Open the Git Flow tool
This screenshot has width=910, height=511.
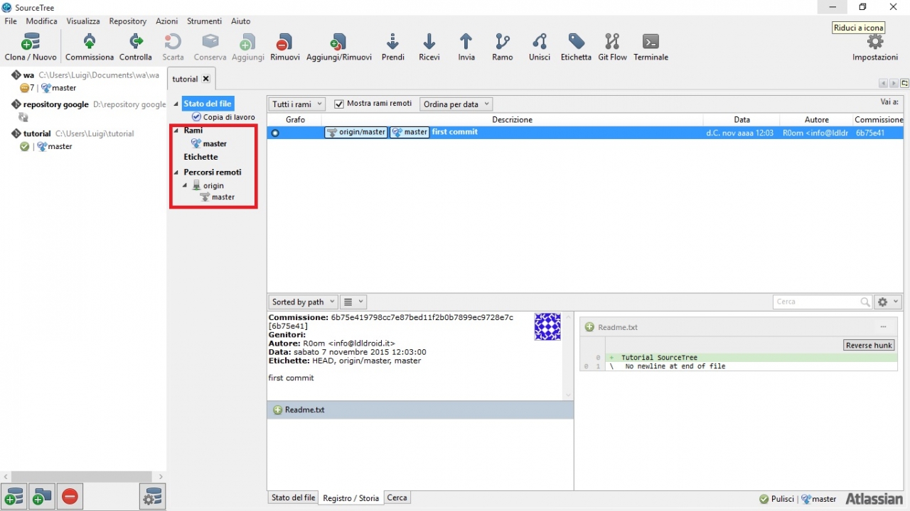pyautogui.click(x=612, y=42)
